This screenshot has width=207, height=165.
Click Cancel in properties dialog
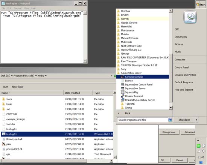pyautogui.click(x=180, y=160)
